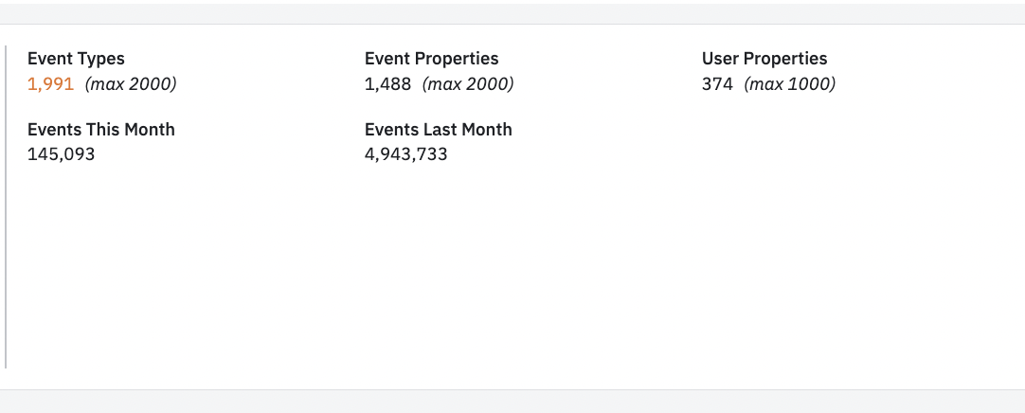Select the 145,093 events this month value
Image resolution: width=1025 pixels, height=413 pixels.
pyautogui.click(x=61, y=155)
